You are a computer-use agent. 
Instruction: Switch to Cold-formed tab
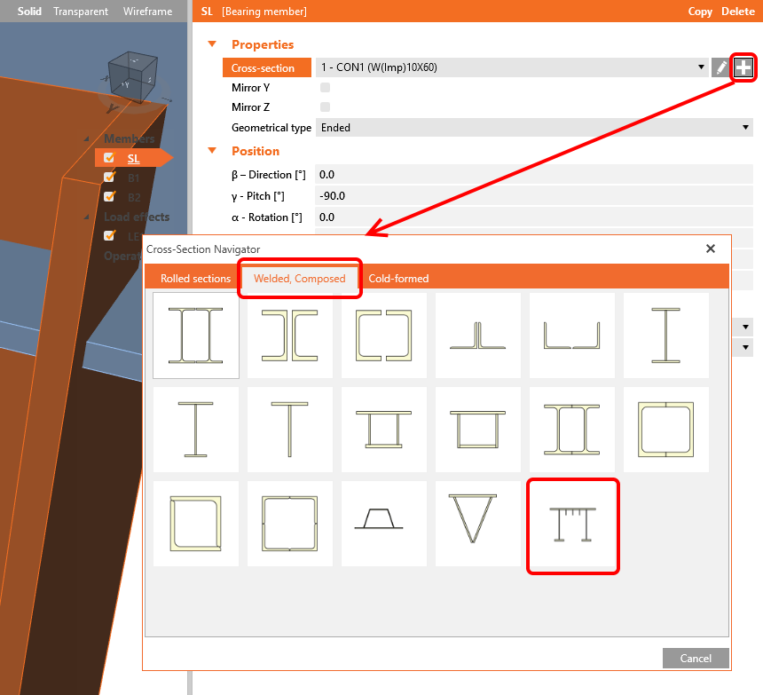[x=398, y=279]
